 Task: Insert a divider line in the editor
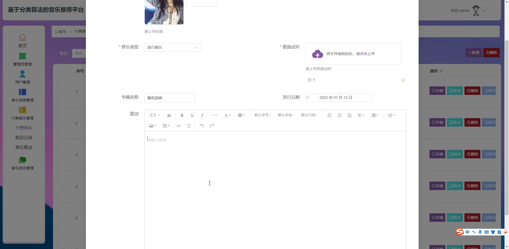[x=189, y=126]
